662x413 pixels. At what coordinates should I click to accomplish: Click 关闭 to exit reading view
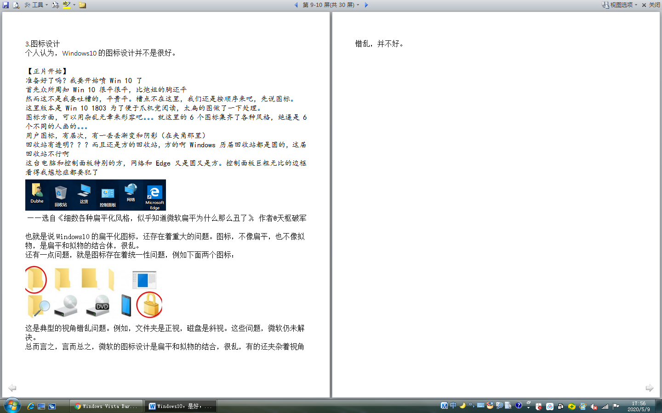(x=651, y=5)
